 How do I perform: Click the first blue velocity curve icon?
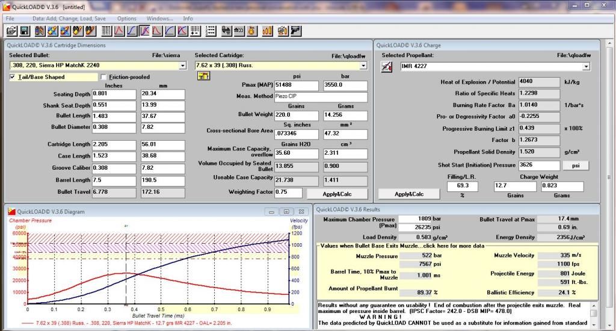tap(132, 31)
